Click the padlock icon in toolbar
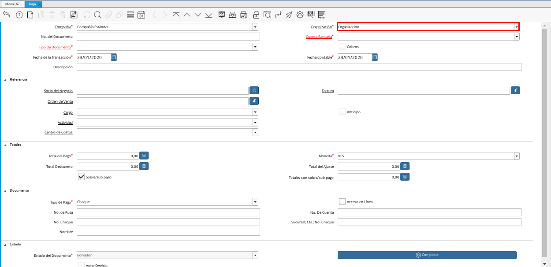551x267 pixels. click(256, 15)
